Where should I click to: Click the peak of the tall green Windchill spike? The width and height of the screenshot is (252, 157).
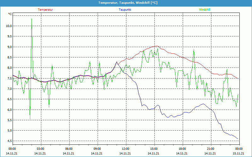pos(31,19)
